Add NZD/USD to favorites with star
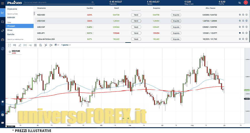 (x=240, y=15)
